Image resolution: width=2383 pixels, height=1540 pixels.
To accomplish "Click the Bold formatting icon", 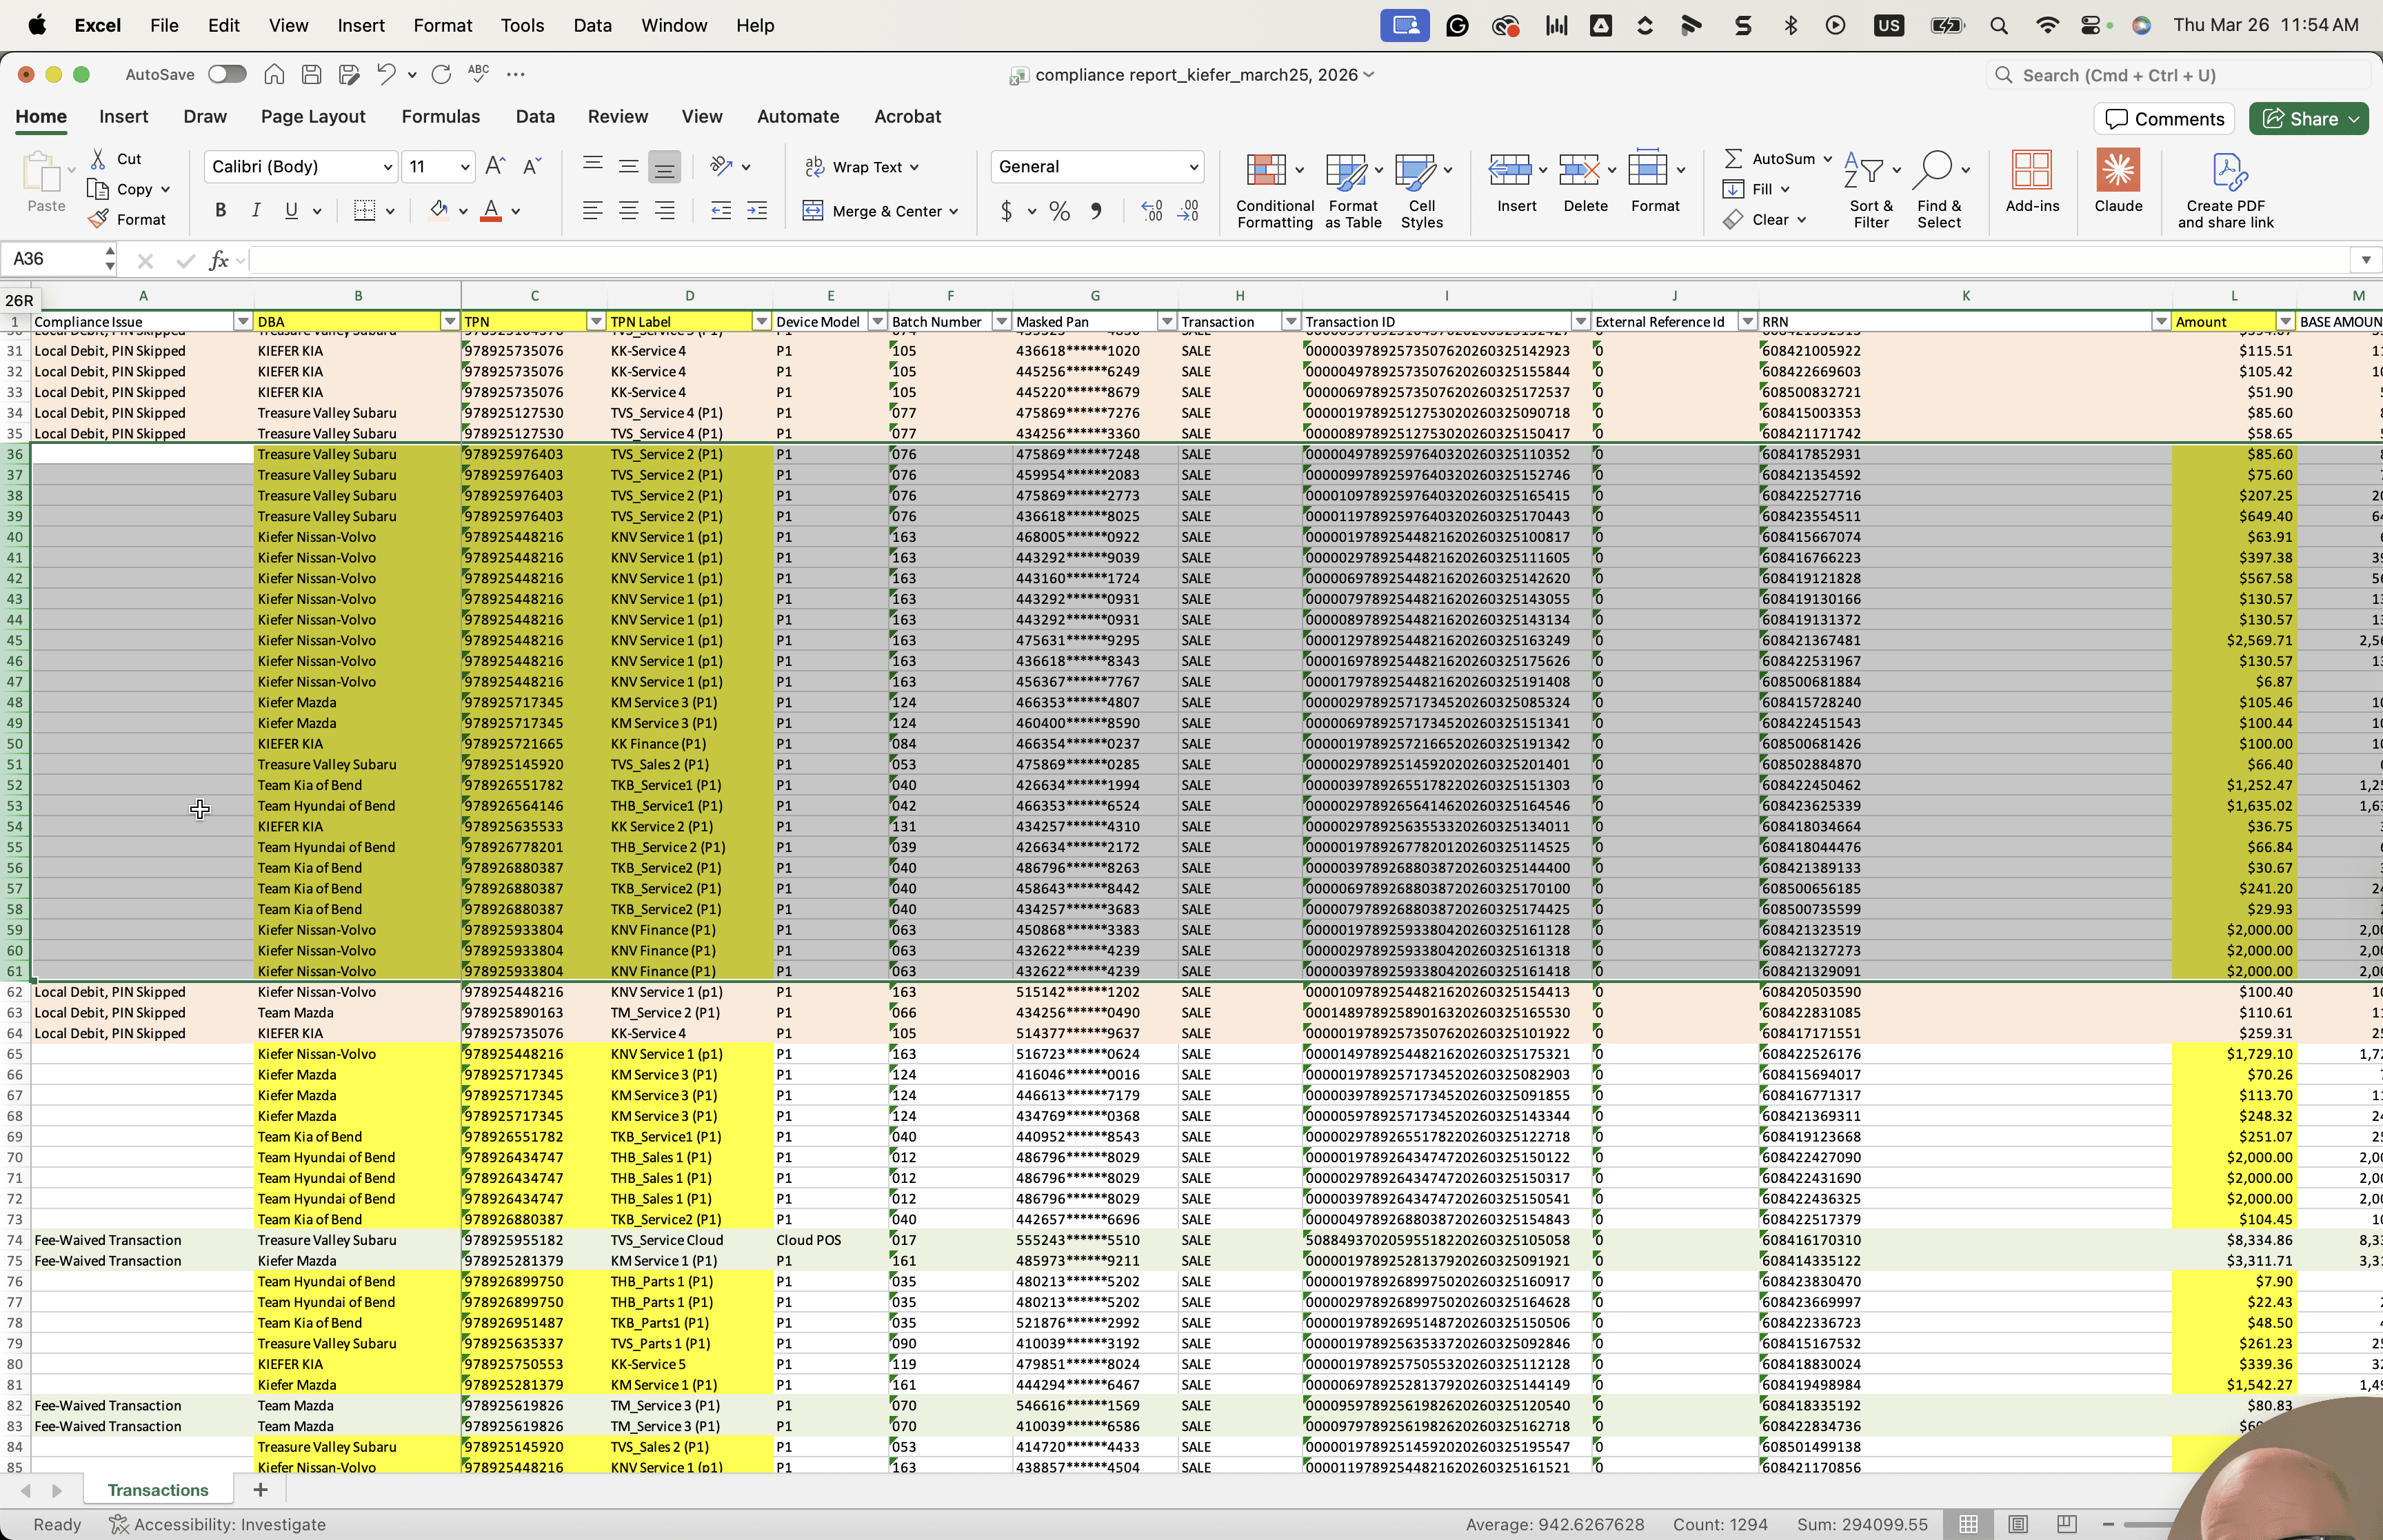I will [221, 210].
